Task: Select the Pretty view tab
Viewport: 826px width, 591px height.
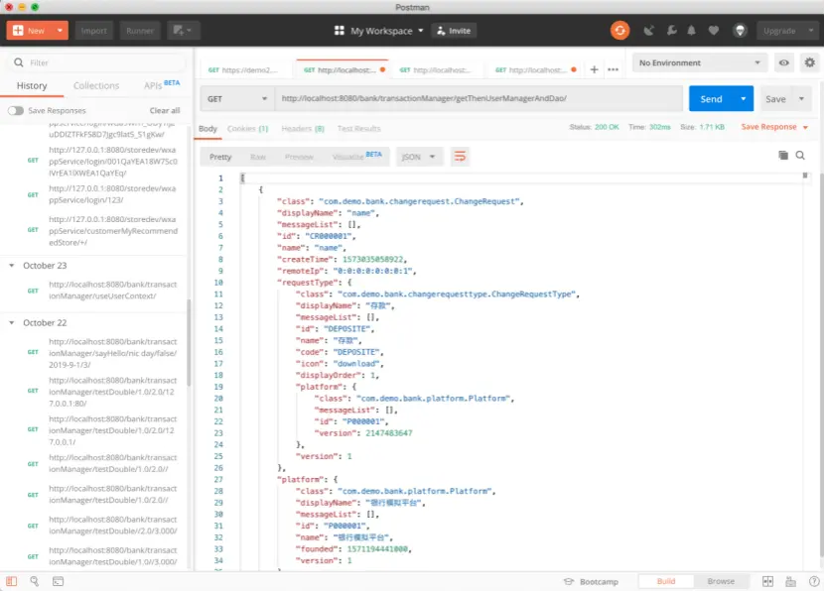Action: 220,157
